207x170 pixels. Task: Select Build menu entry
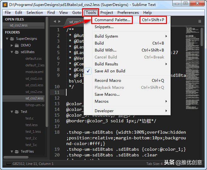pyautogui.click(x=127, y=43)
